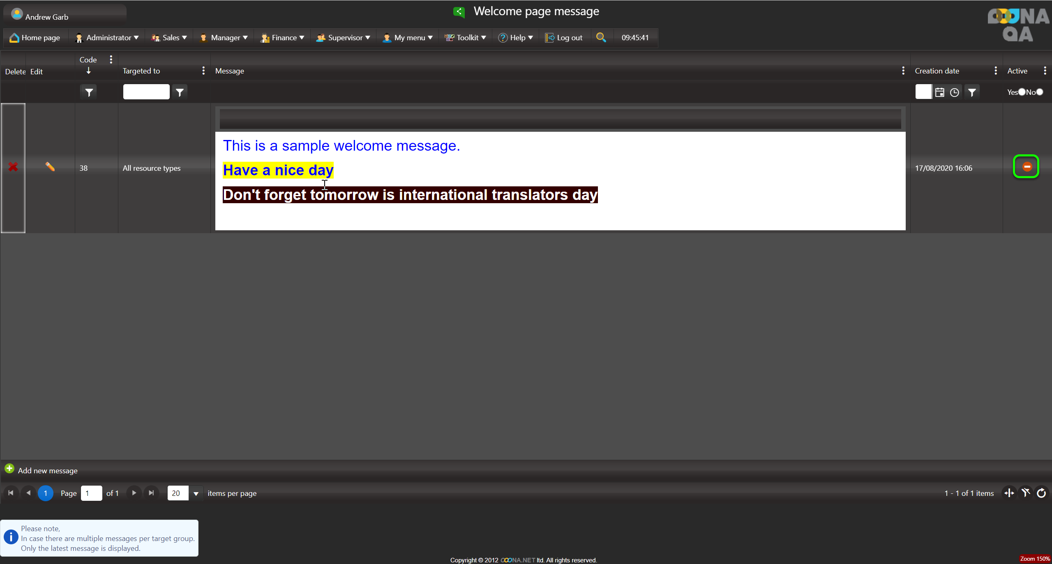
Task: Click the refresh icon in the pager
Action: 1041,493
